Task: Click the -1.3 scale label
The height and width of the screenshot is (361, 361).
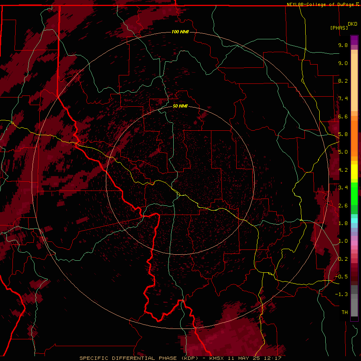Action: pyautogui.click(x=341, y=294)
